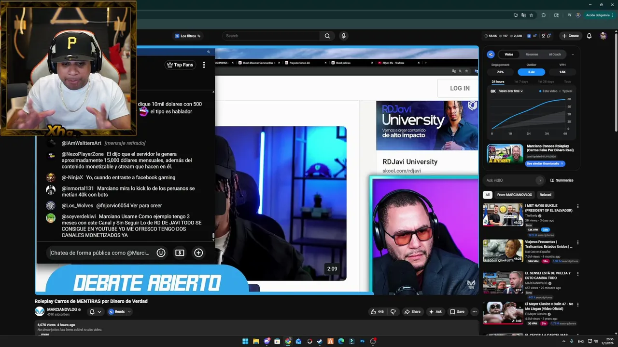Click the Ask button under video
Viewport: 618px width, 347px height.
[x=435, y=312]
